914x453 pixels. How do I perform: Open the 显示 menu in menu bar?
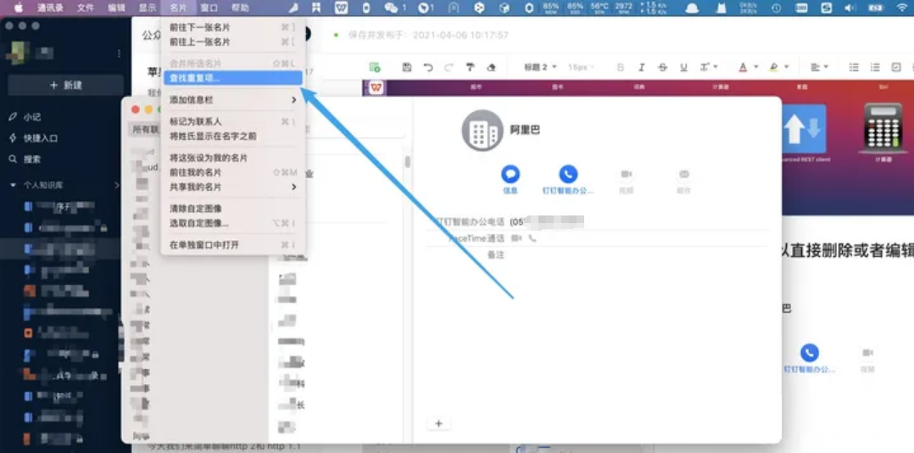(148, 8)
